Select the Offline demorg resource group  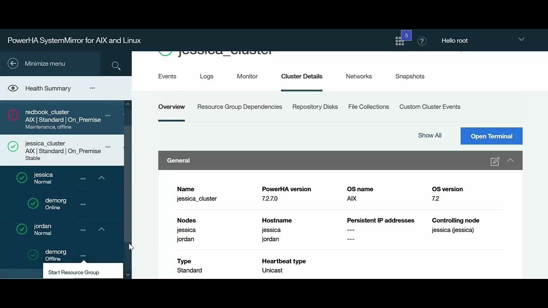pos(56,252)
